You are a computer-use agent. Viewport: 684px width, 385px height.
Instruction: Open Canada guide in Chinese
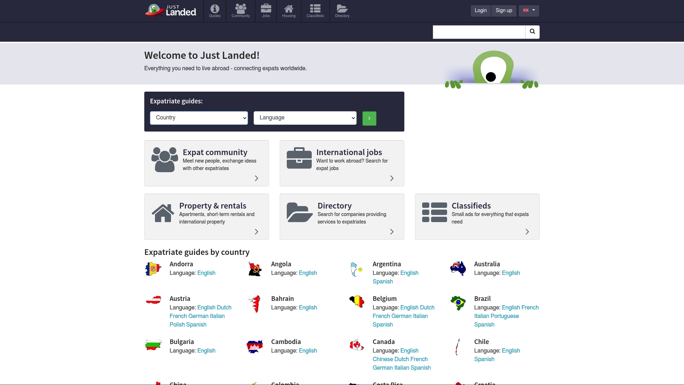(x=383, y=359)
